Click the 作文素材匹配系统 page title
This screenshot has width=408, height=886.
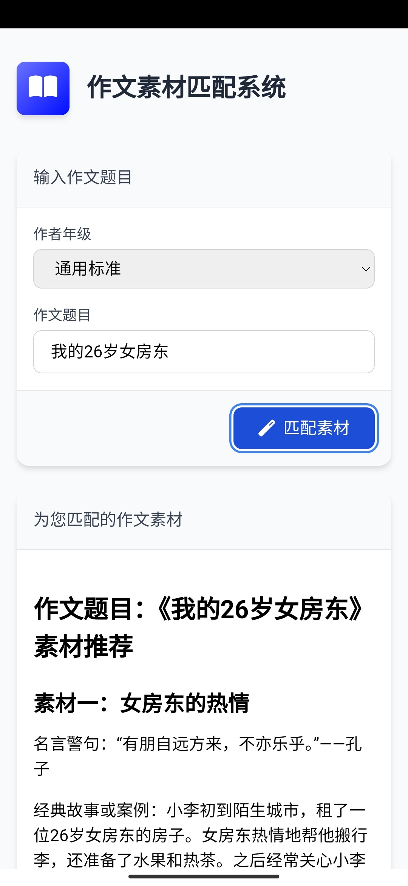186,87
